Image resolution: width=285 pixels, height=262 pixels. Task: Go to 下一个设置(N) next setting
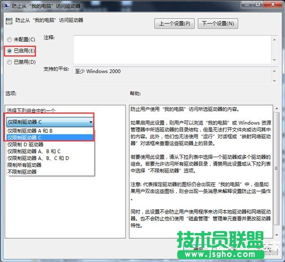point(217,23)
